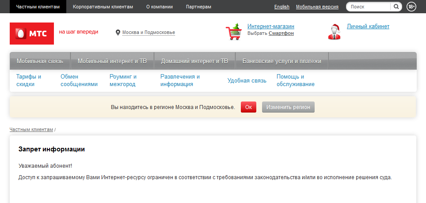Open Корпоративным клиентам section
This screenshot has height=203, width=426.
pyautogui.click(x=103, y=7)
